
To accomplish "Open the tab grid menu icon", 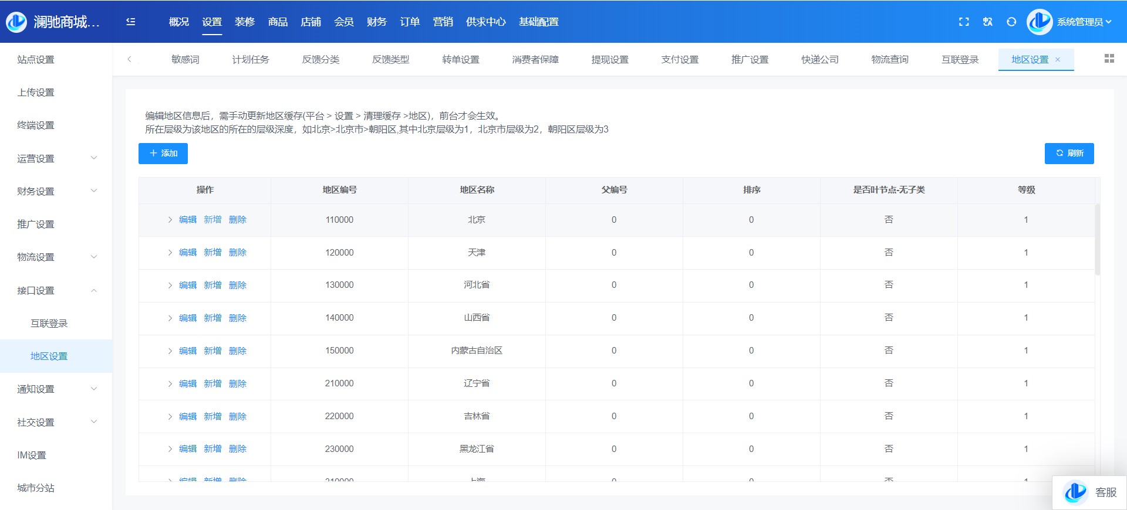I will pos(1109,59).
